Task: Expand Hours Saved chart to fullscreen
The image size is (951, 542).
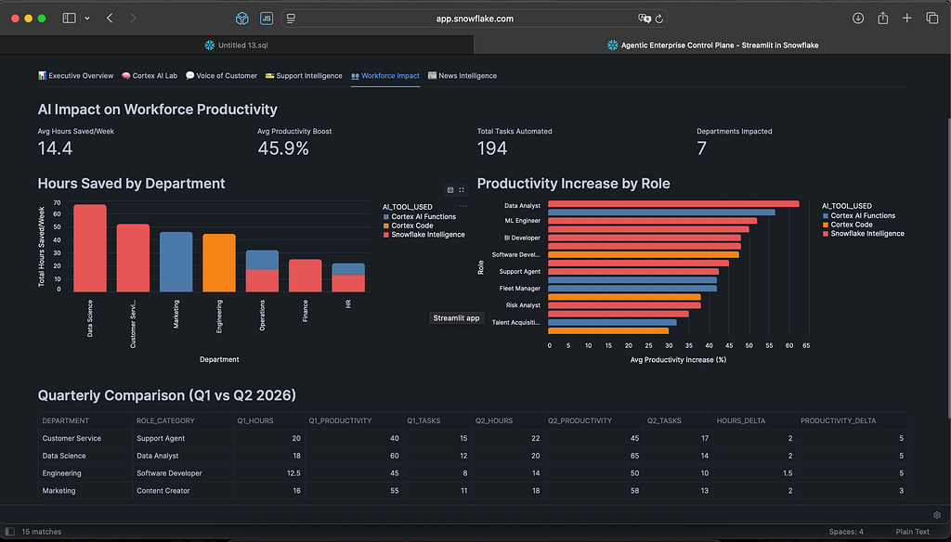Action: pyautogui.click(x=462, y=189)
